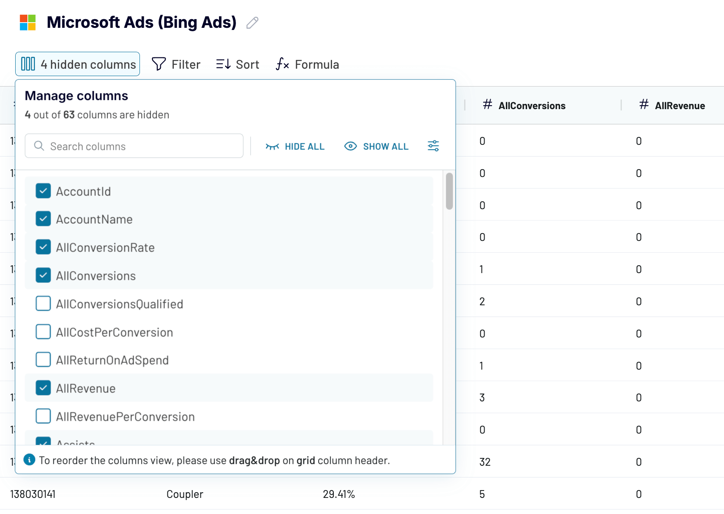Image resolution: width=724 pixels, height=514 pixels.
Task: Open the Sort tool icon
Action: 223,64
